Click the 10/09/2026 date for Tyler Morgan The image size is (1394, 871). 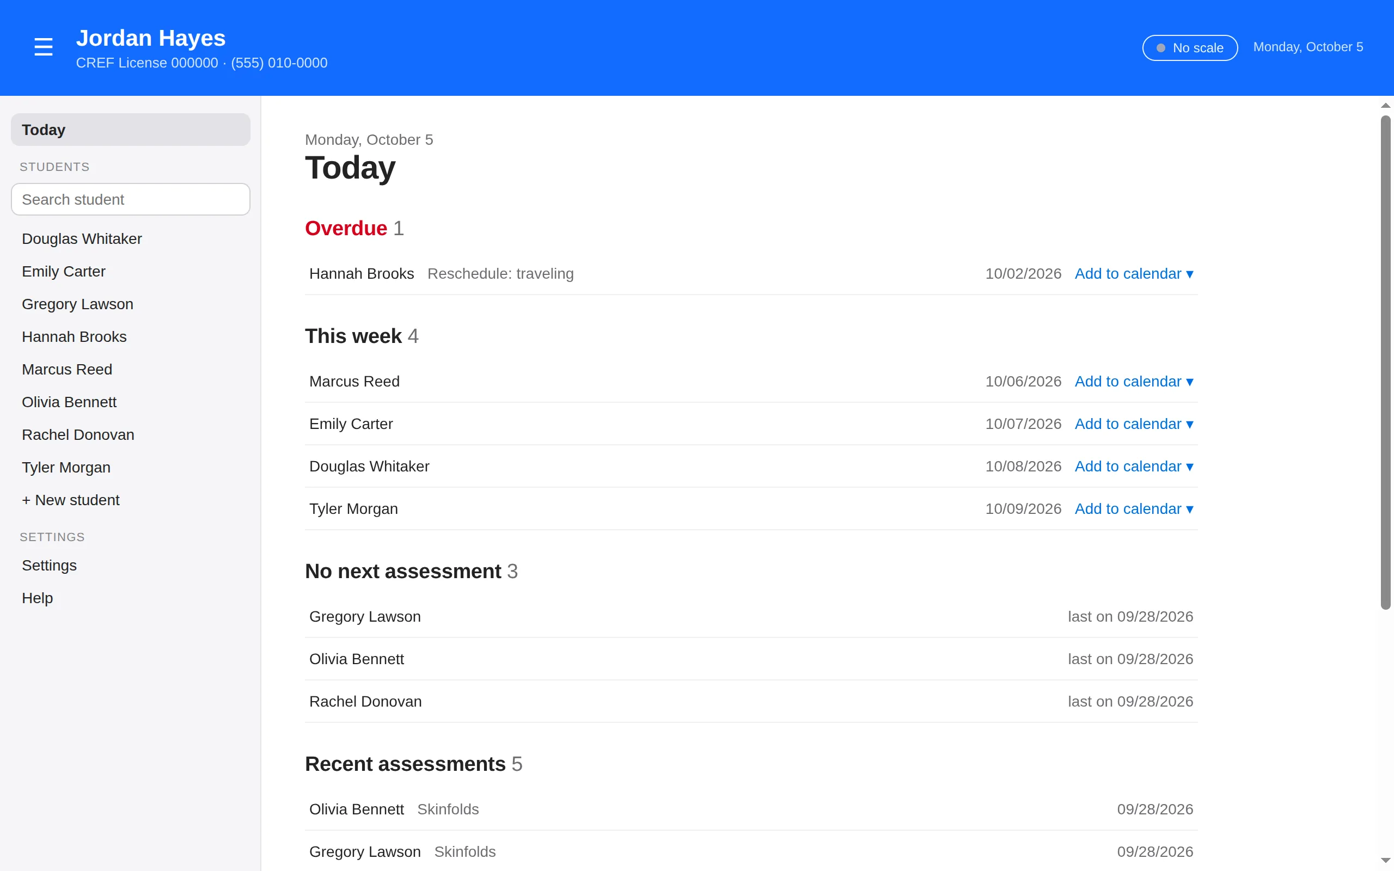click(1023, 508)
